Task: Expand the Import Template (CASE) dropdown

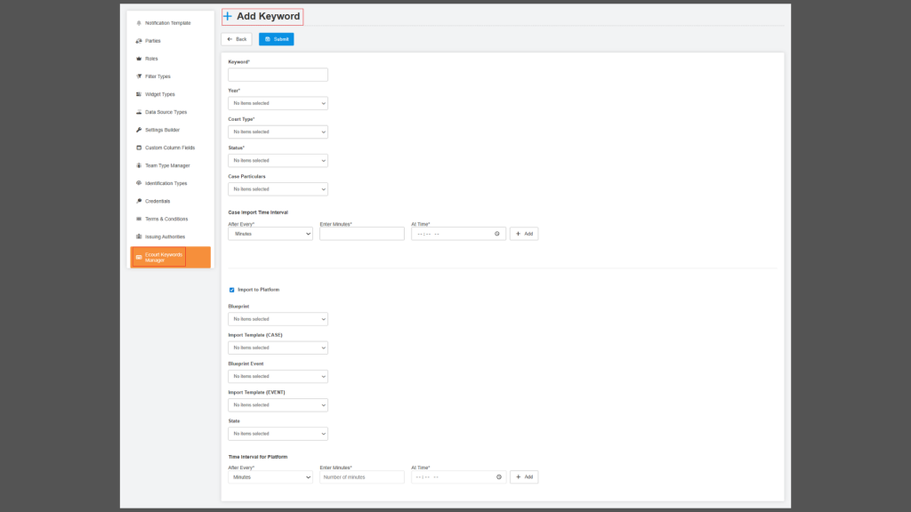Action: tap(278, 348)
